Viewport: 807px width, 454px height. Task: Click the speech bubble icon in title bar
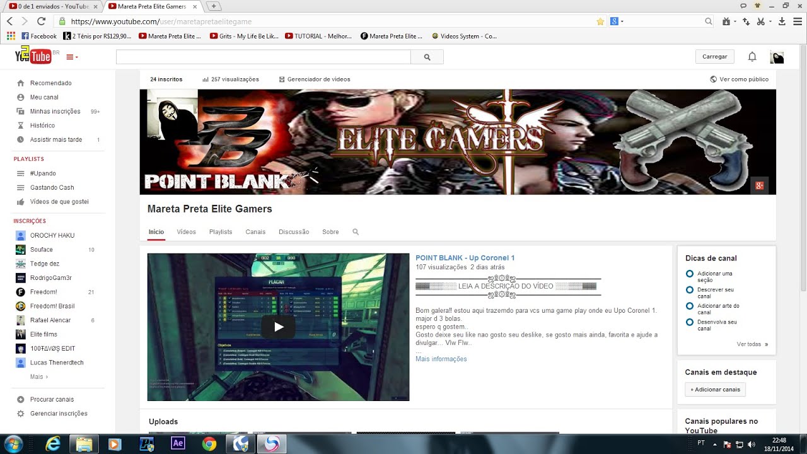[x=743, y=6]
